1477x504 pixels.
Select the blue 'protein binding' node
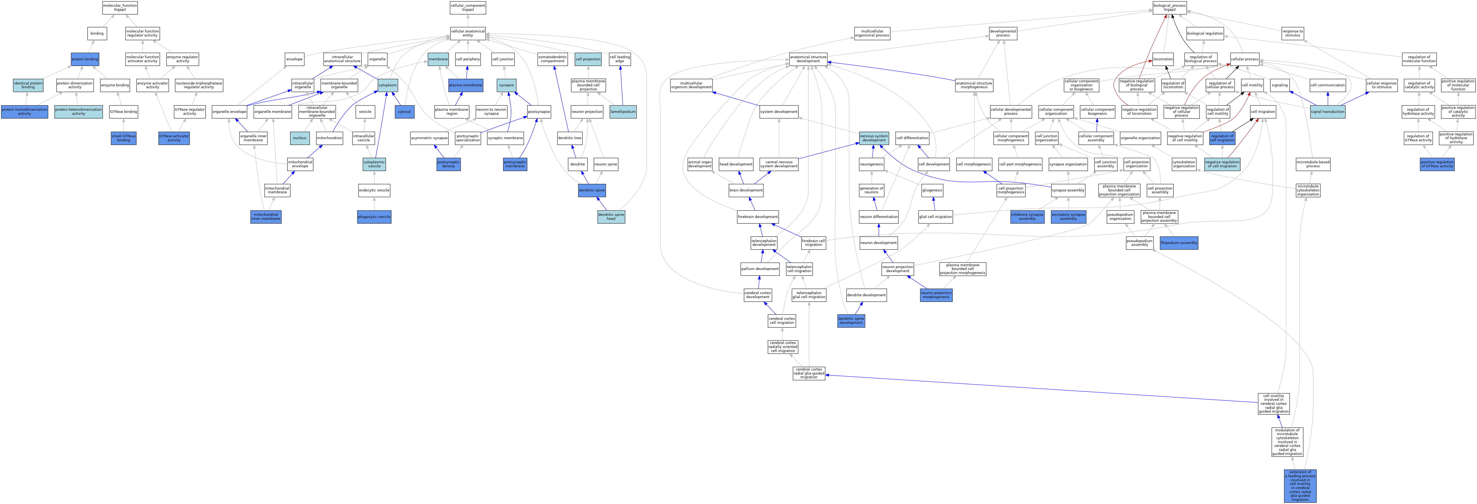pyautogui.click(x=85, y=59)
